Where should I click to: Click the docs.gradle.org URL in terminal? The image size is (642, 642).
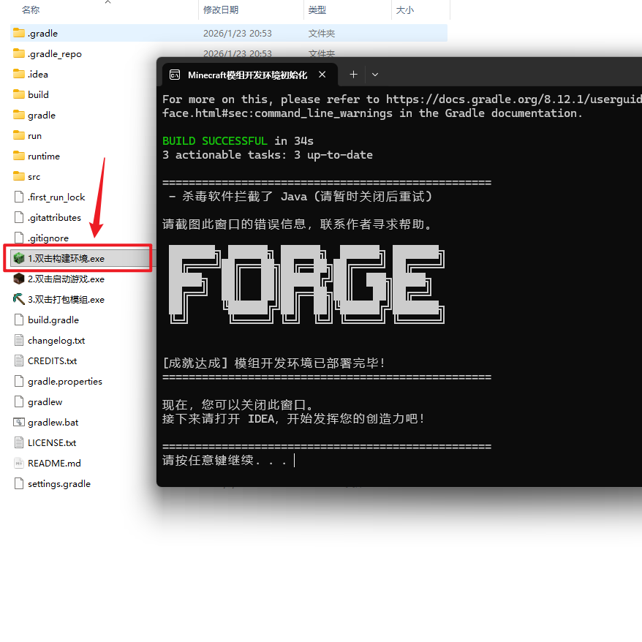tap(514, 99)
